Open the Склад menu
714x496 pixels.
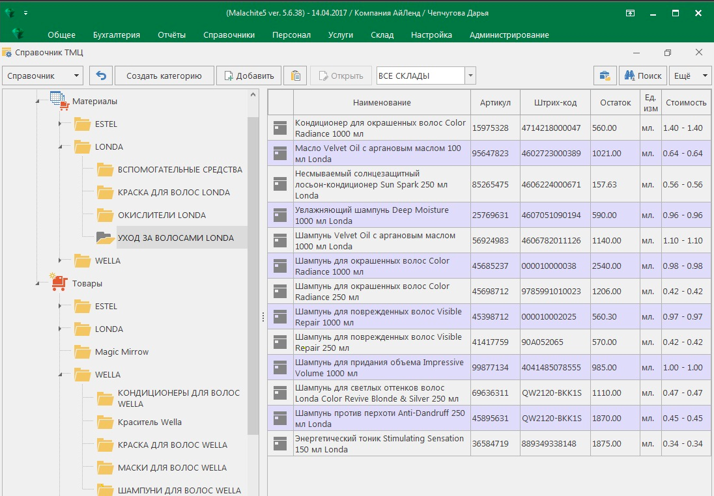coord(382,35)
